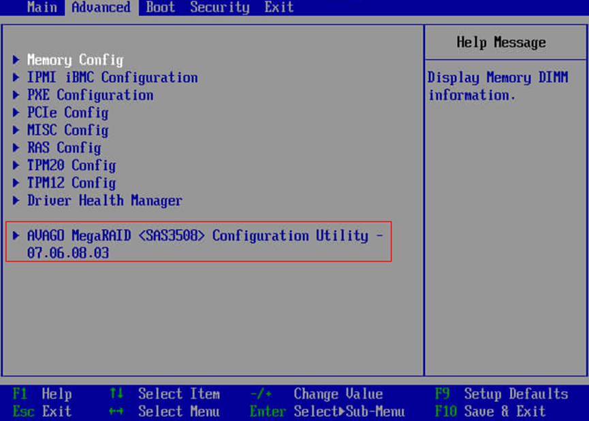Open MISC Config submenu
Image resolution: width=589 pixels, height=421 pixels.
[x=67, y=131]
